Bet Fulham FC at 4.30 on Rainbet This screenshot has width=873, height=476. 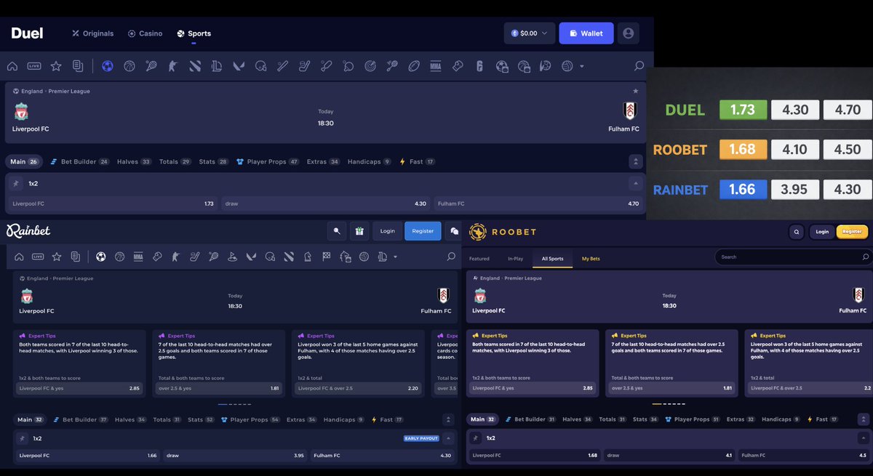[382, 456]
